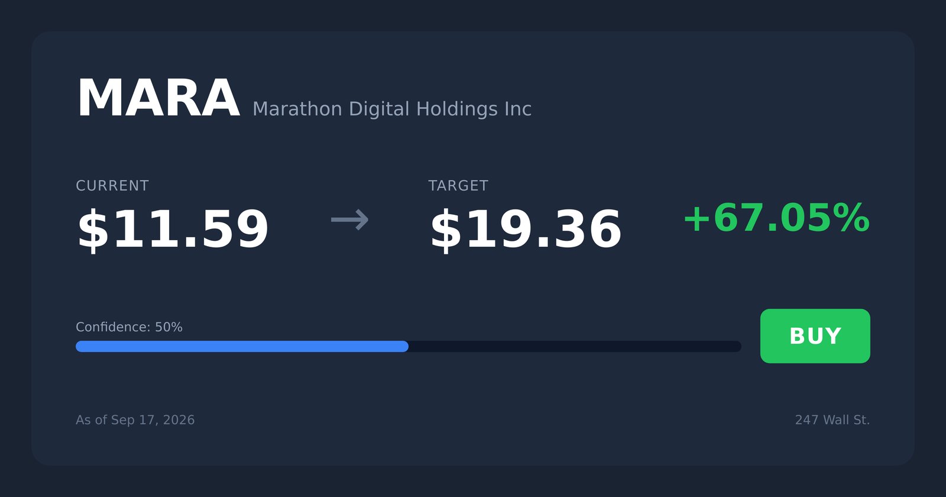Screen dimensions: 946x497
Task: Click the As of Sep 17, 2026 date
Action: pos(135,420)
